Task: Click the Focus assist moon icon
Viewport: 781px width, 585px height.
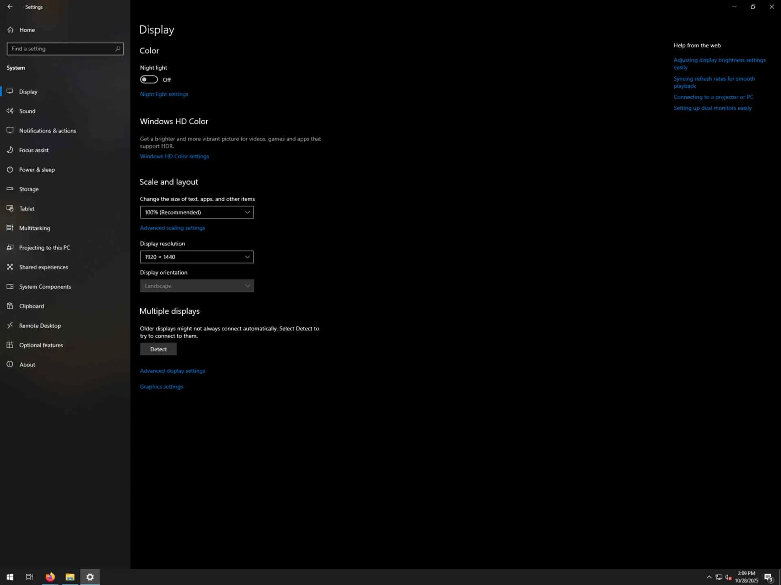Action: click(x=10, y=150)
